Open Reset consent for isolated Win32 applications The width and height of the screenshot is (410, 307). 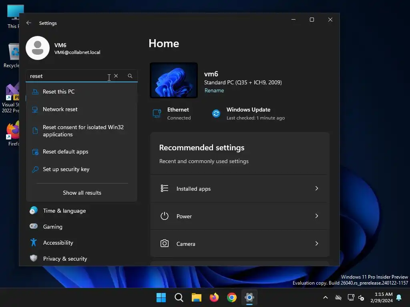pyautogui.click(x=82, y=131)
